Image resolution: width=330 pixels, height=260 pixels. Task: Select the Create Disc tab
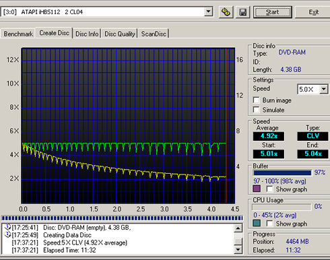[x=54, y=33]
